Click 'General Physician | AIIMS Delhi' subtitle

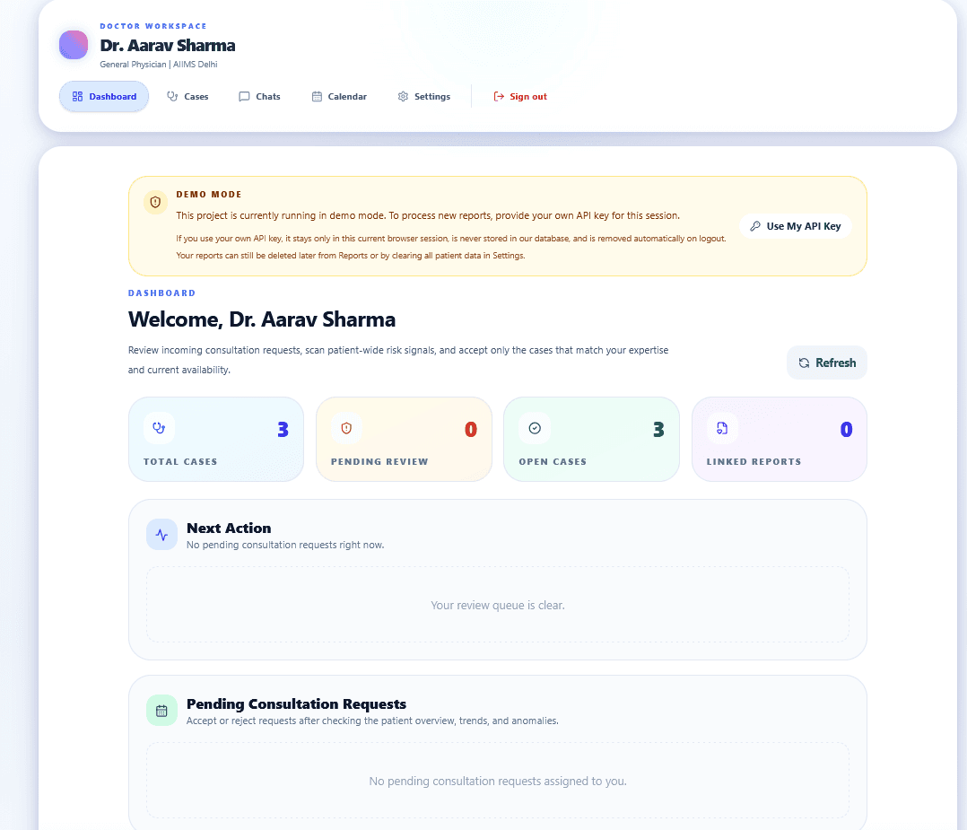[x=159, y=65]
